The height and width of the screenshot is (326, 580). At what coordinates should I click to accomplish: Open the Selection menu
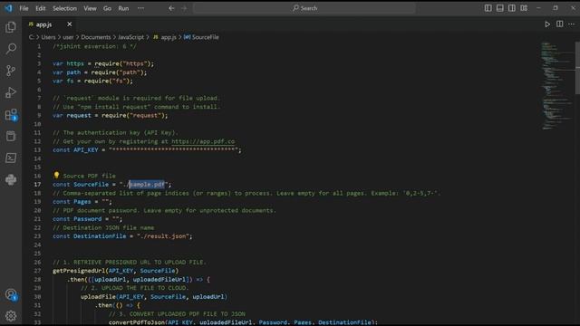click(64, 8)
